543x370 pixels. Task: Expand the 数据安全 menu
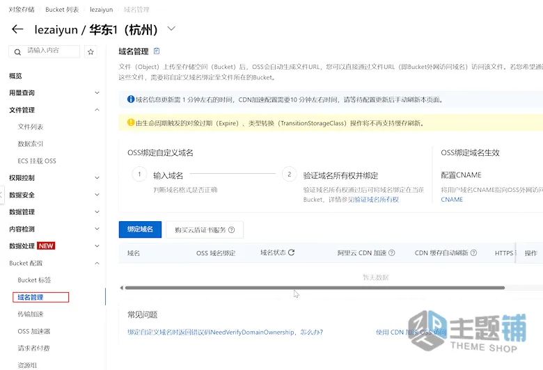click(x=54, y=195)
